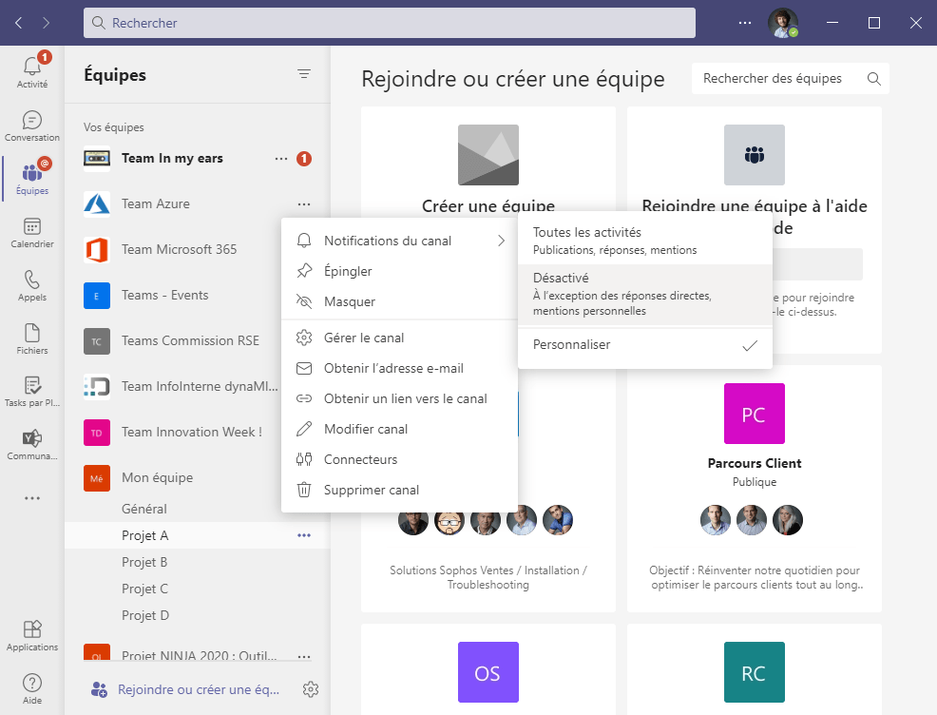Open Fichiers in the sidebar
The height and width of the screenshot is (715, 937).
point(32,338)
